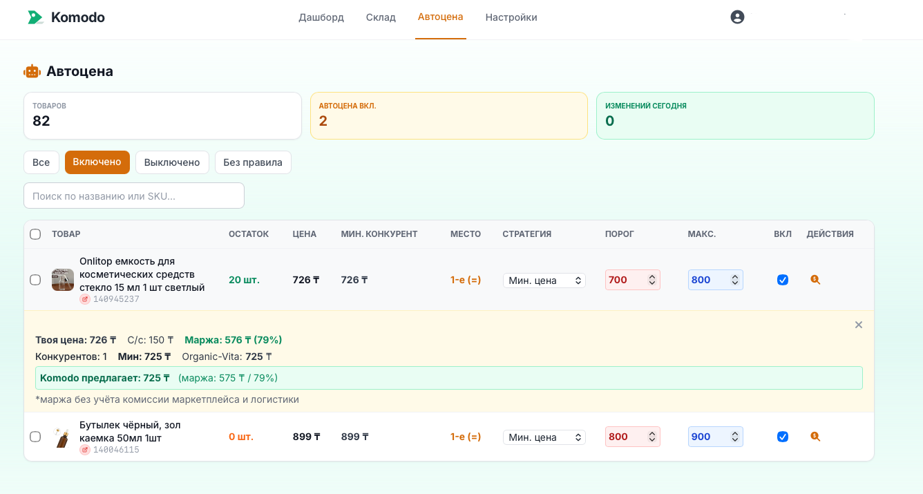The image size is (923, 494).
Task: Click the Маржа: 576 ₸ (79%) text
Action: [234, 340]
